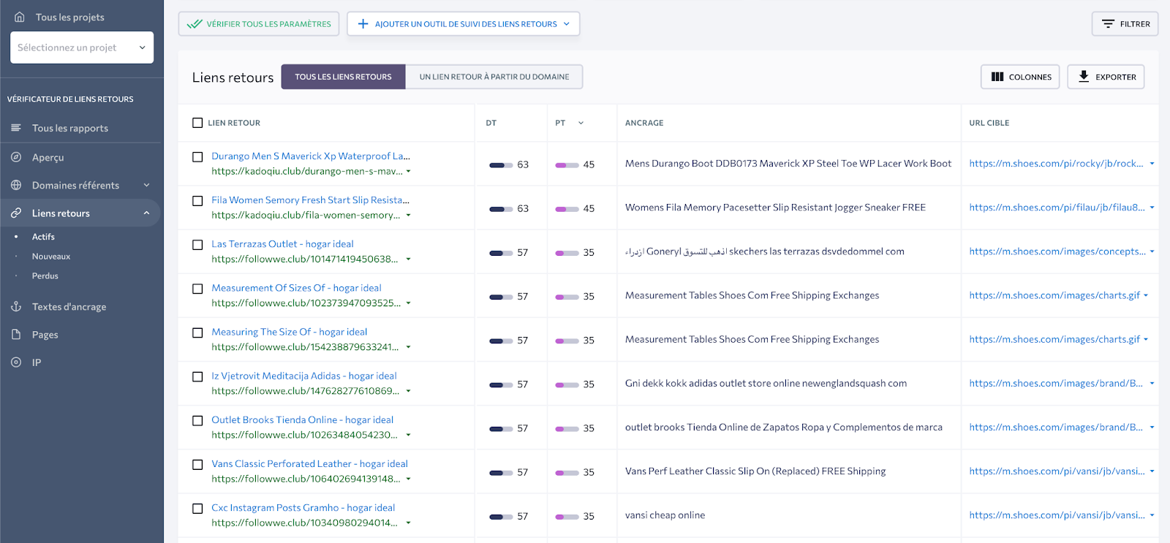Check the Outlet Brooks Tienda Online row
1170x543 pixels.
[197, 420]
